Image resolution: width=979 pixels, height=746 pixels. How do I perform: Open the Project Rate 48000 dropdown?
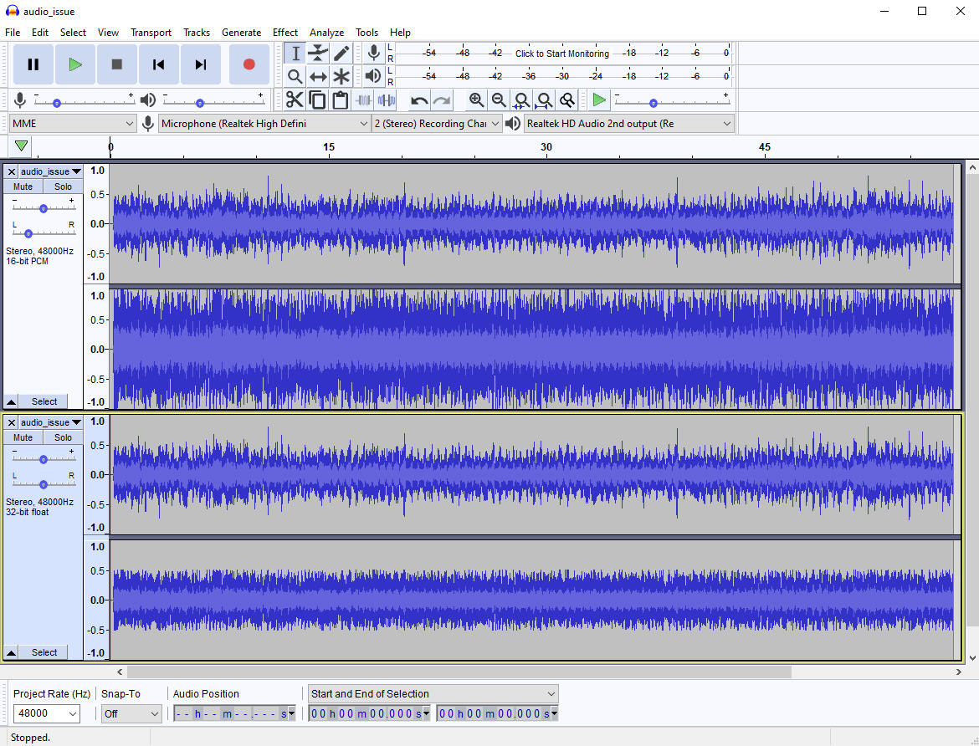coord(46,713)
